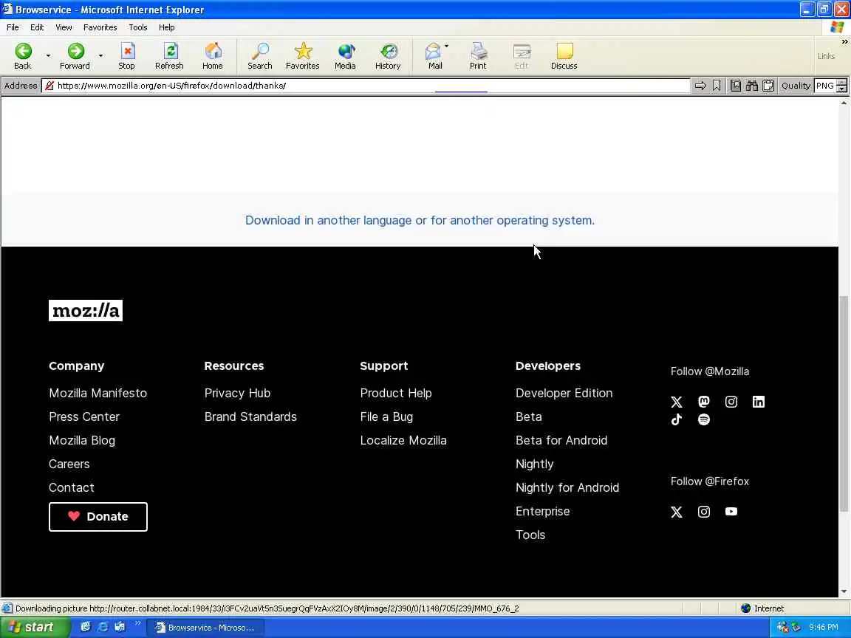Open the File menu
The width and height of the screenshot is (851, 638).
[13, 27]
